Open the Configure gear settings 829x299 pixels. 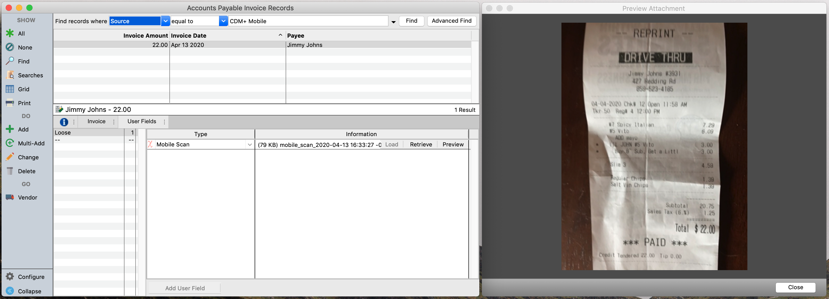[x=10, y=277]
